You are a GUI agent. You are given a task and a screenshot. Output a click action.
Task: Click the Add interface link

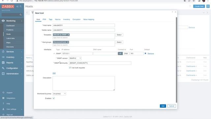coord(54,73)
